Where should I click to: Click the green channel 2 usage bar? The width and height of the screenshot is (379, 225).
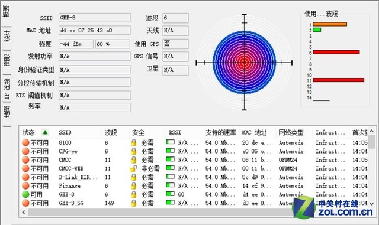coord(317,30)
